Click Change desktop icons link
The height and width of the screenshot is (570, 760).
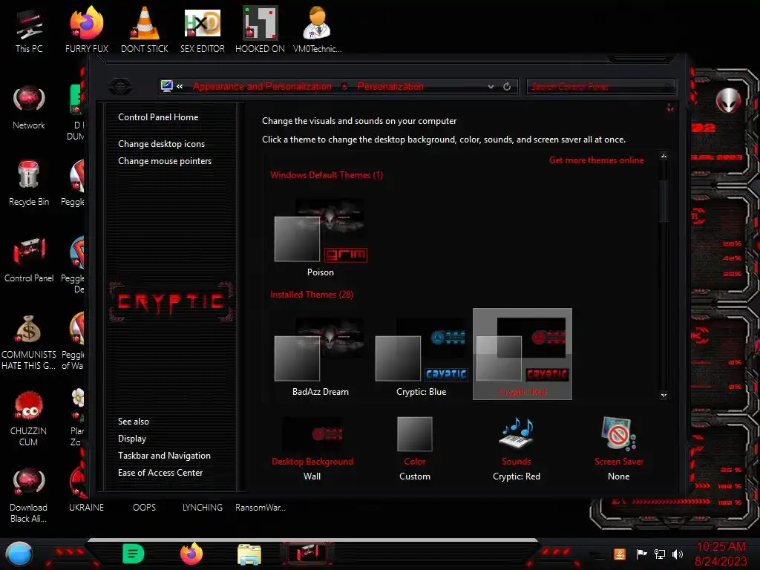point(161,144)
